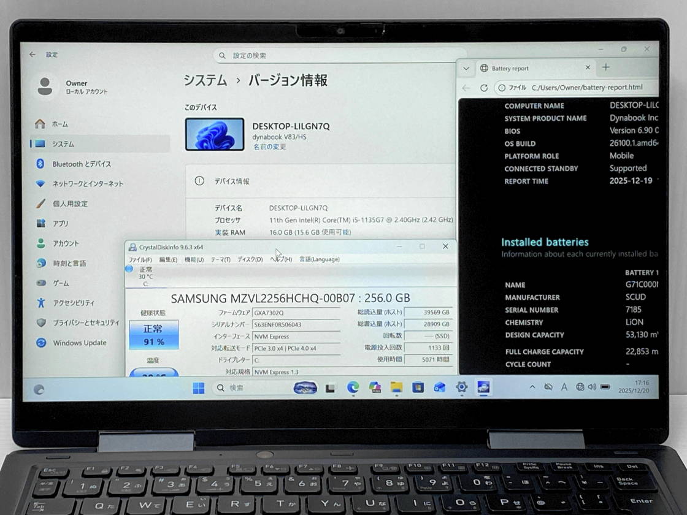Reload the battery report page
The width and height of the screenshot is (687, 515).
[x=484, y=88]
